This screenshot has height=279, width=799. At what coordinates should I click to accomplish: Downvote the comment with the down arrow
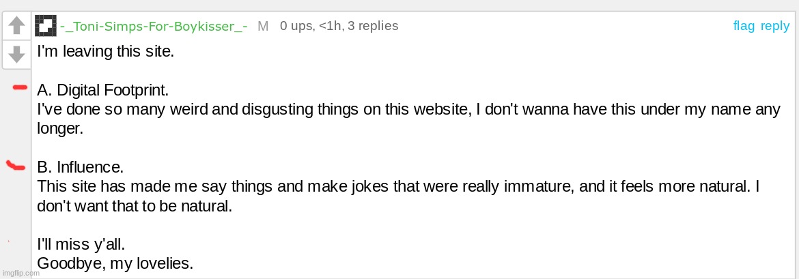(17, 55)
